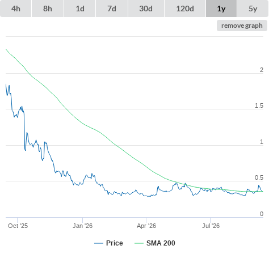Screen dimensions: 269x258
Task: Select the 30d range tab
Action: tap(146, 9)
